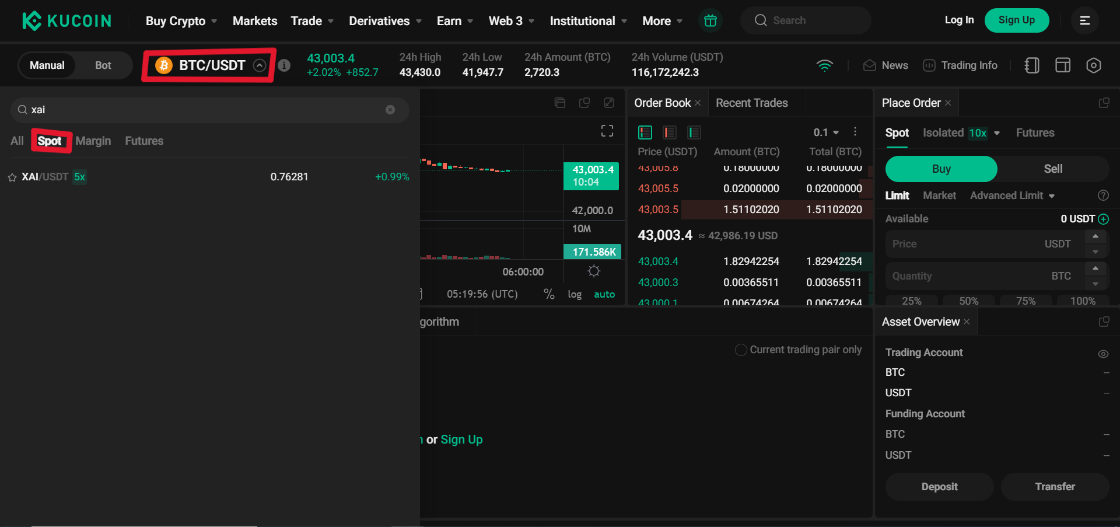Toggle auto scale on chart
The height and width of the screenshot is (527, 1120).
click(x=604, y=294)
